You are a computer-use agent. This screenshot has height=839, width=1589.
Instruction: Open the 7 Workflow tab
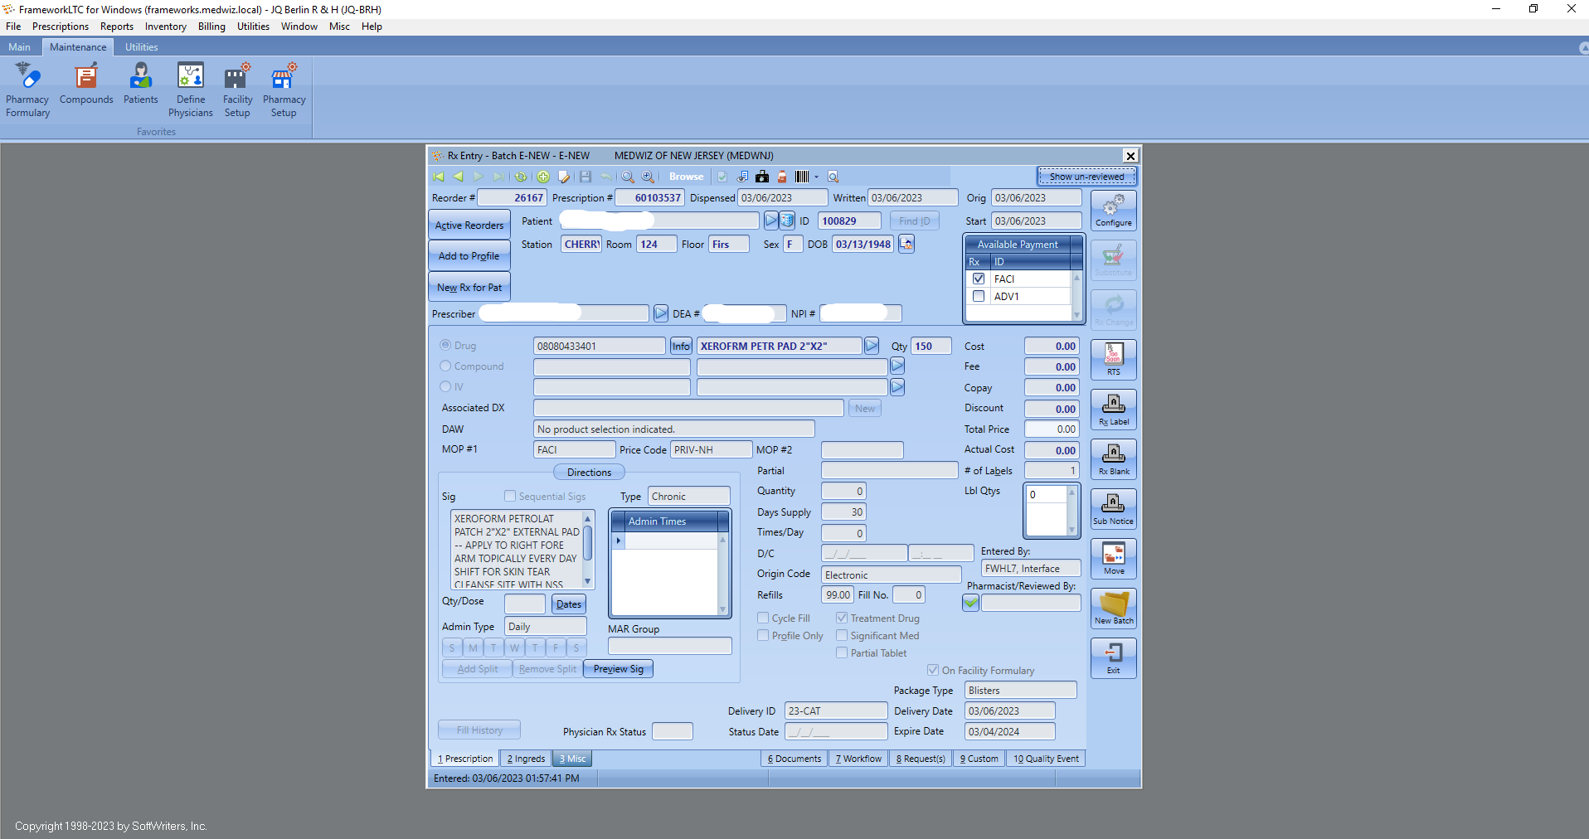click(858, 759)
